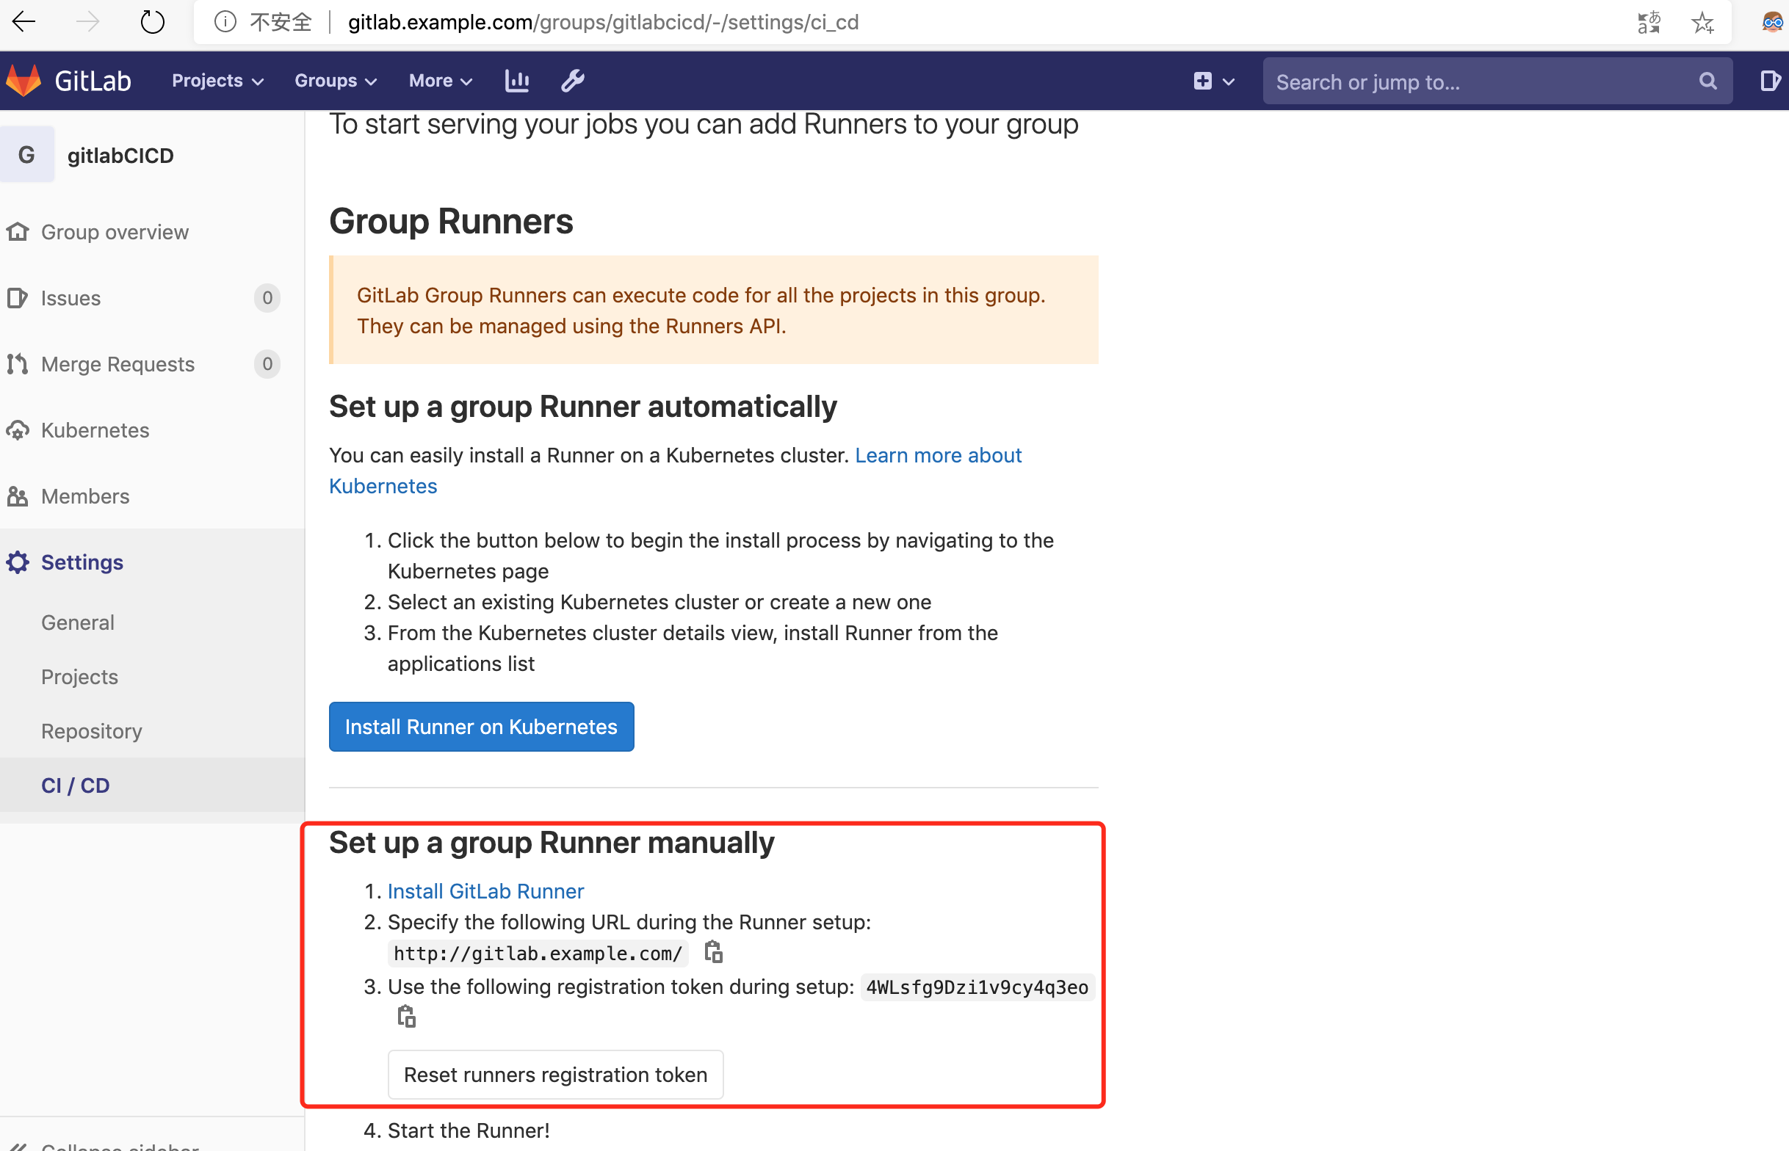Click the browser forward arrow

click(87, 22)
